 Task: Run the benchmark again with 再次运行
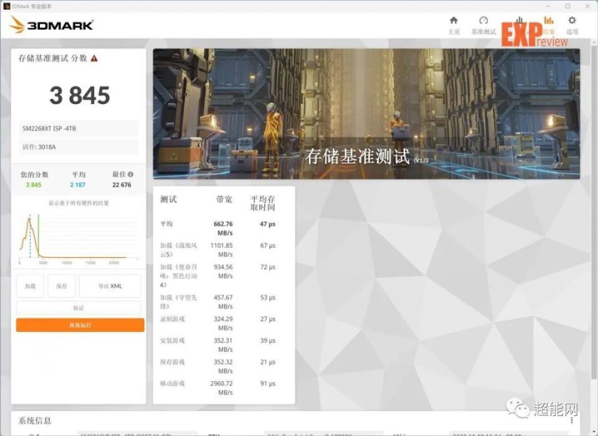click(80, 325)
